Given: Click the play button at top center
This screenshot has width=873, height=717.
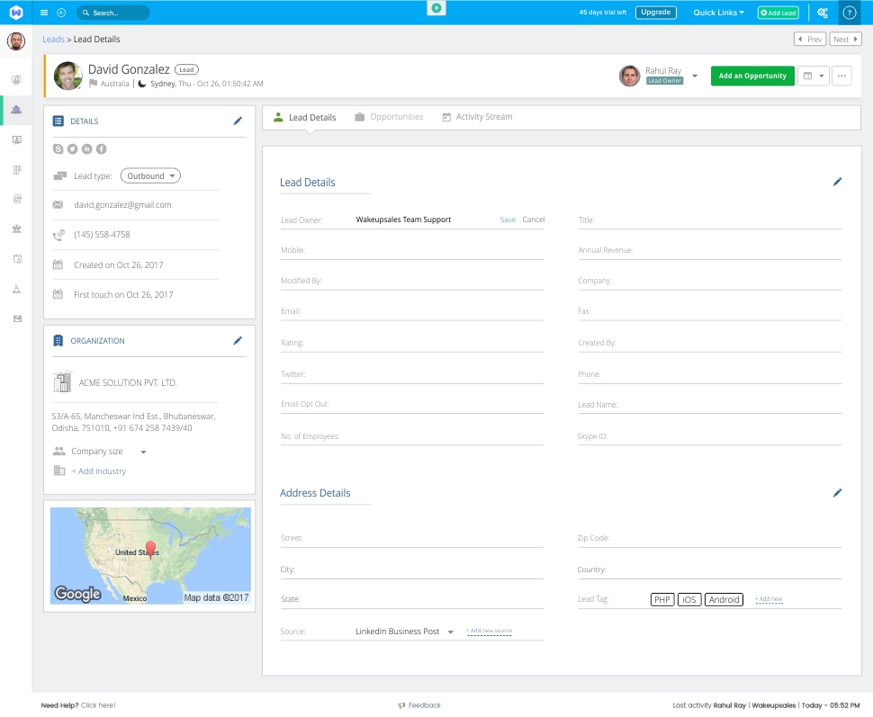Looking at the screenshot, I should (436, 8).
